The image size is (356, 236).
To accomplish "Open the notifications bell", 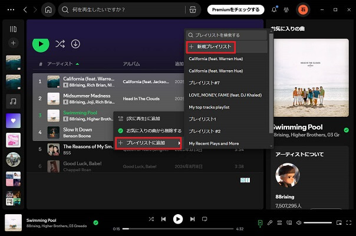I will pyautogui.click(x=274, y=10).
